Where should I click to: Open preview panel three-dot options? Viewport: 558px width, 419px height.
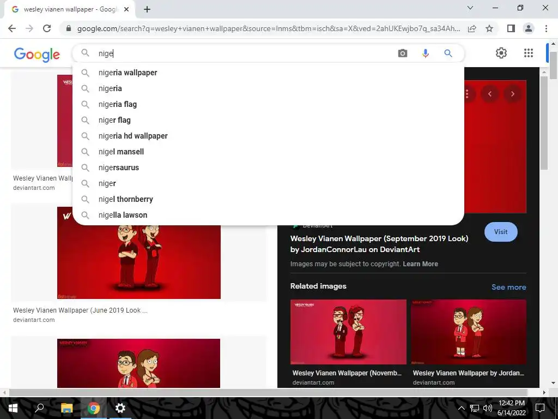pyautogui.click(x=467, y=94)
